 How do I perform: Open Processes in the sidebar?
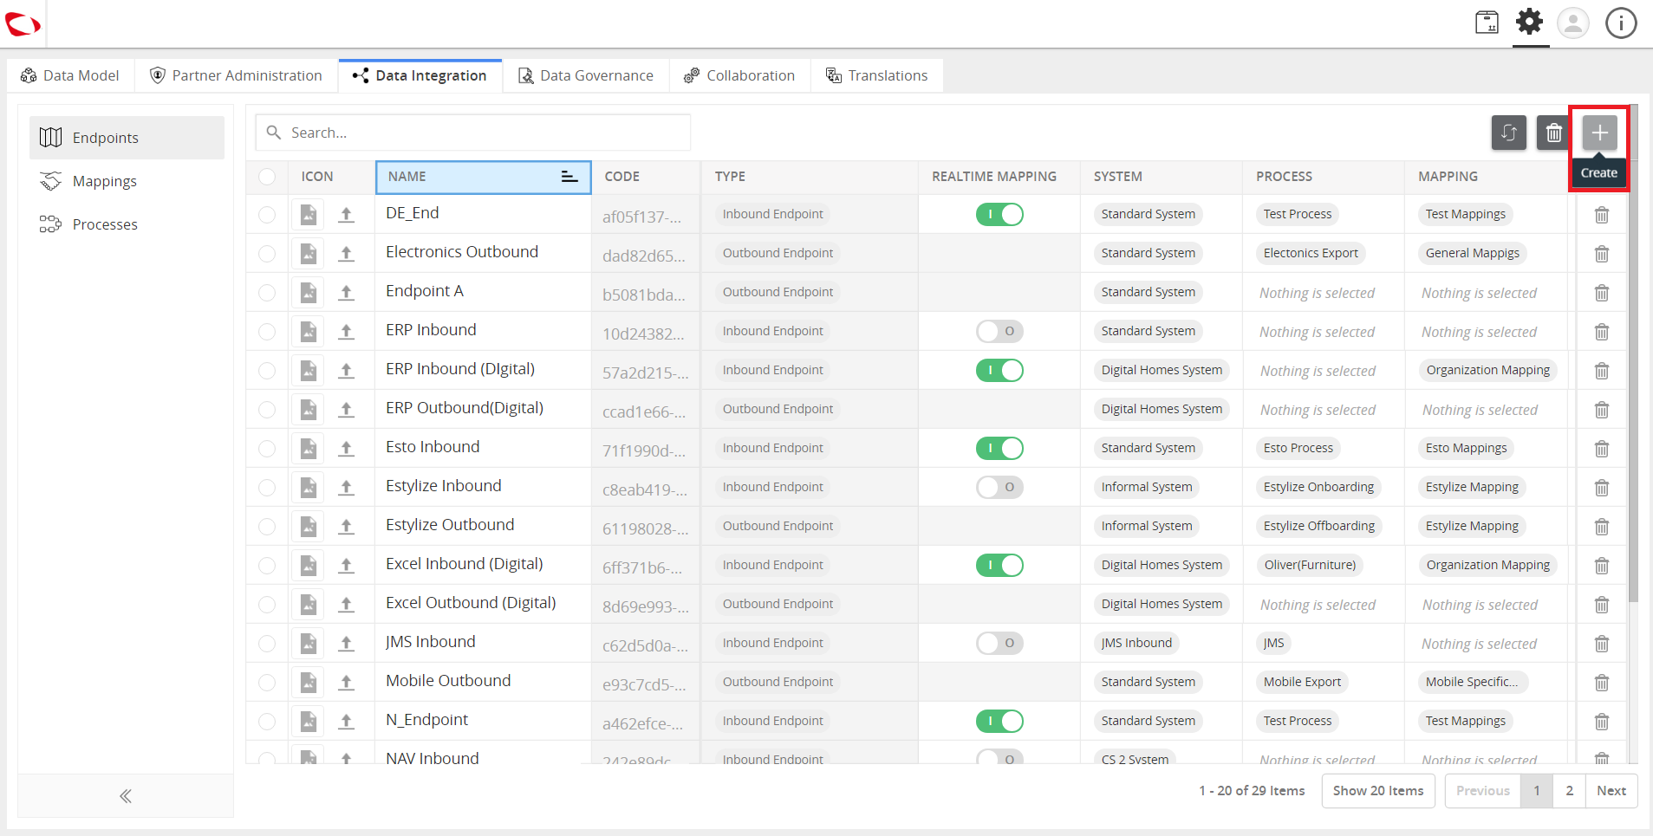[x=127, y=224]
